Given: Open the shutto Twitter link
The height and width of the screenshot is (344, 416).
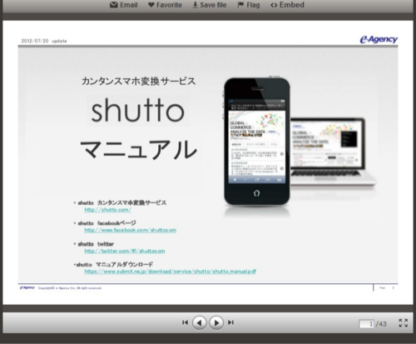Looking at the screenshot, I should click(125, 251).
